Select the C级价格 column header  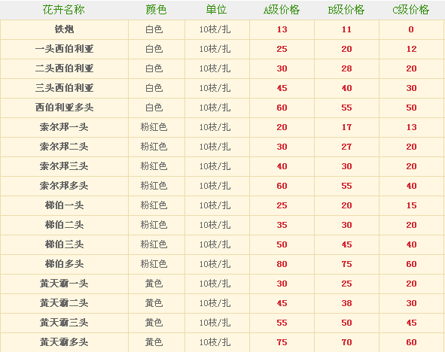(x=411, y=10)
